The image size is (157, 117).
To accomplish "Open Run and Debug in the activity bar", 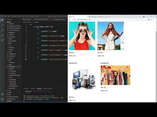I will tap(2, 35).
